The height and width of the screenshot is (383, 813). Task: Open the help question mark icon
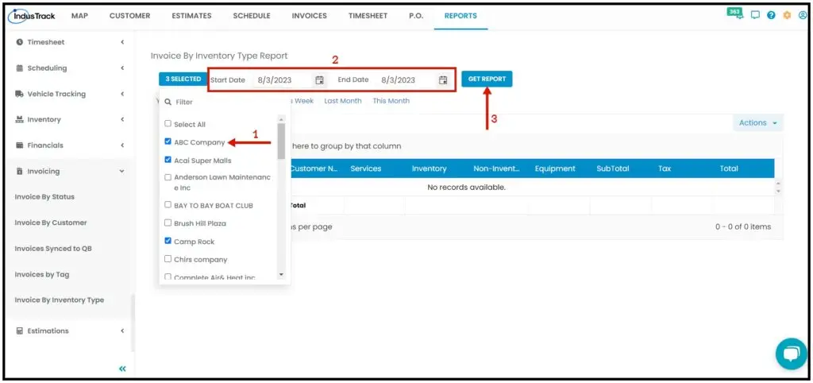pyautogui.click(x=771, y=16)
